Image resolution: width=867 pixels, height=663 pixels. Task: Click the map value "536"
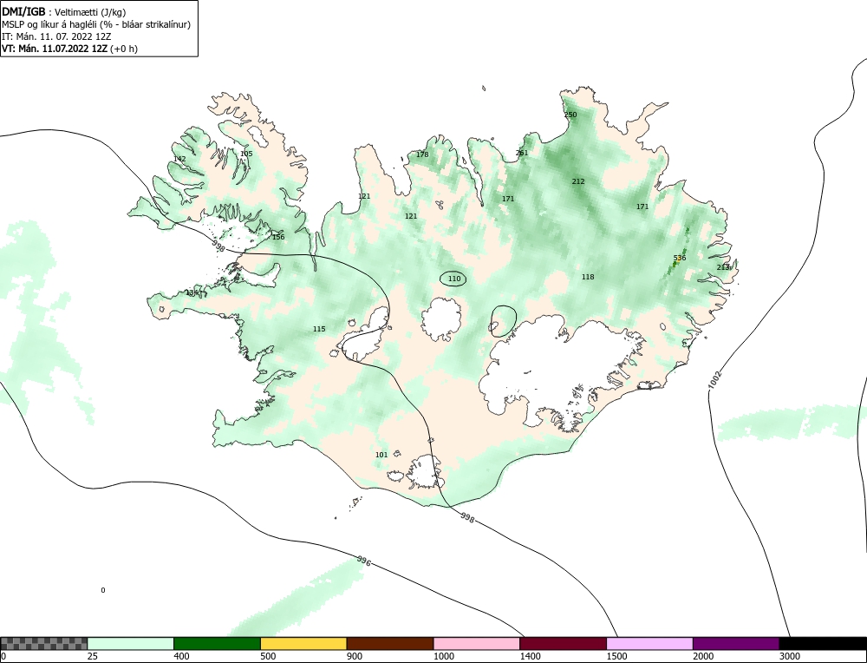tap(680, 258)
